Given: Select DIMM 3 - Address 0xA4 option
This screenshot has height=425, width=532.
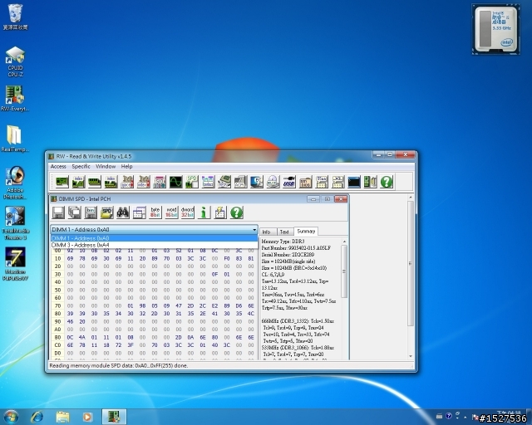Looking at the screenshot, I should (155, 245).
